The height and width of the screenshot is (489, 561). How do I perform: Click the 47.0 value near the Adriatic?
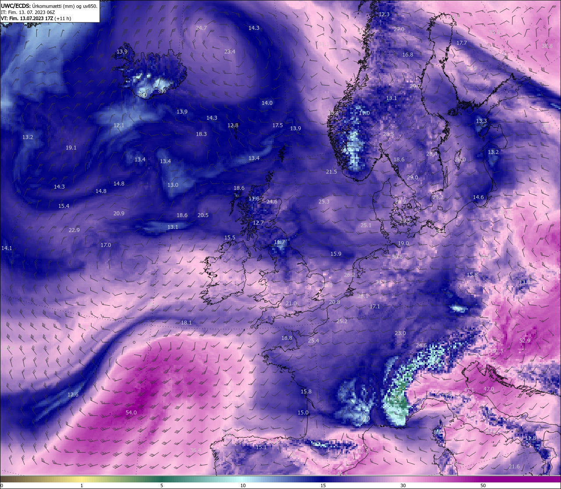point(489,389)
